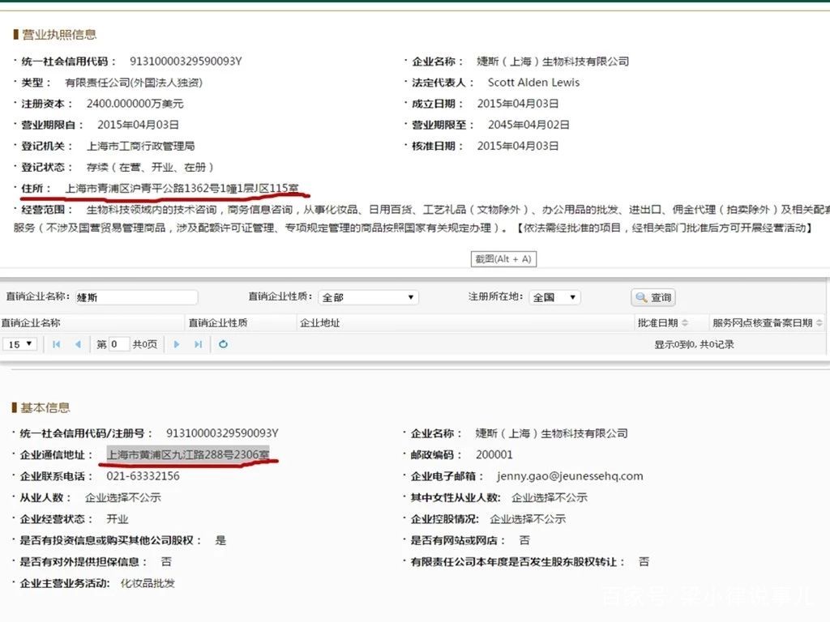Open the page-size dropdown showing 15
The width and height of the screenshot is (830, 622).
pyautogui.click(x=19, y=343)
